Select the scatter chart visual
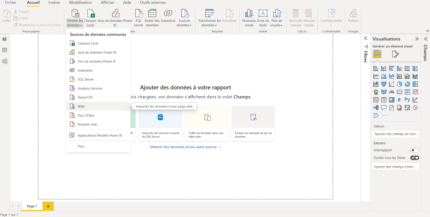This screenshot has width=430, height=217. [392, 84]
